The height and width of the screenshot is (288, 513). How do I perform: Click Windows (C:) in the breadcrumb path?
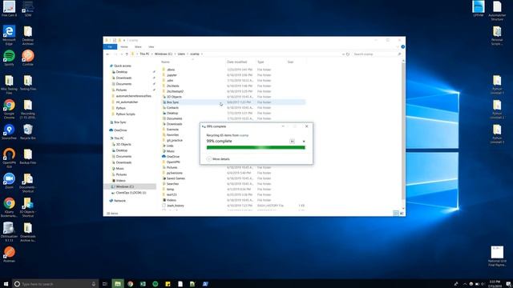pos(164,54)
